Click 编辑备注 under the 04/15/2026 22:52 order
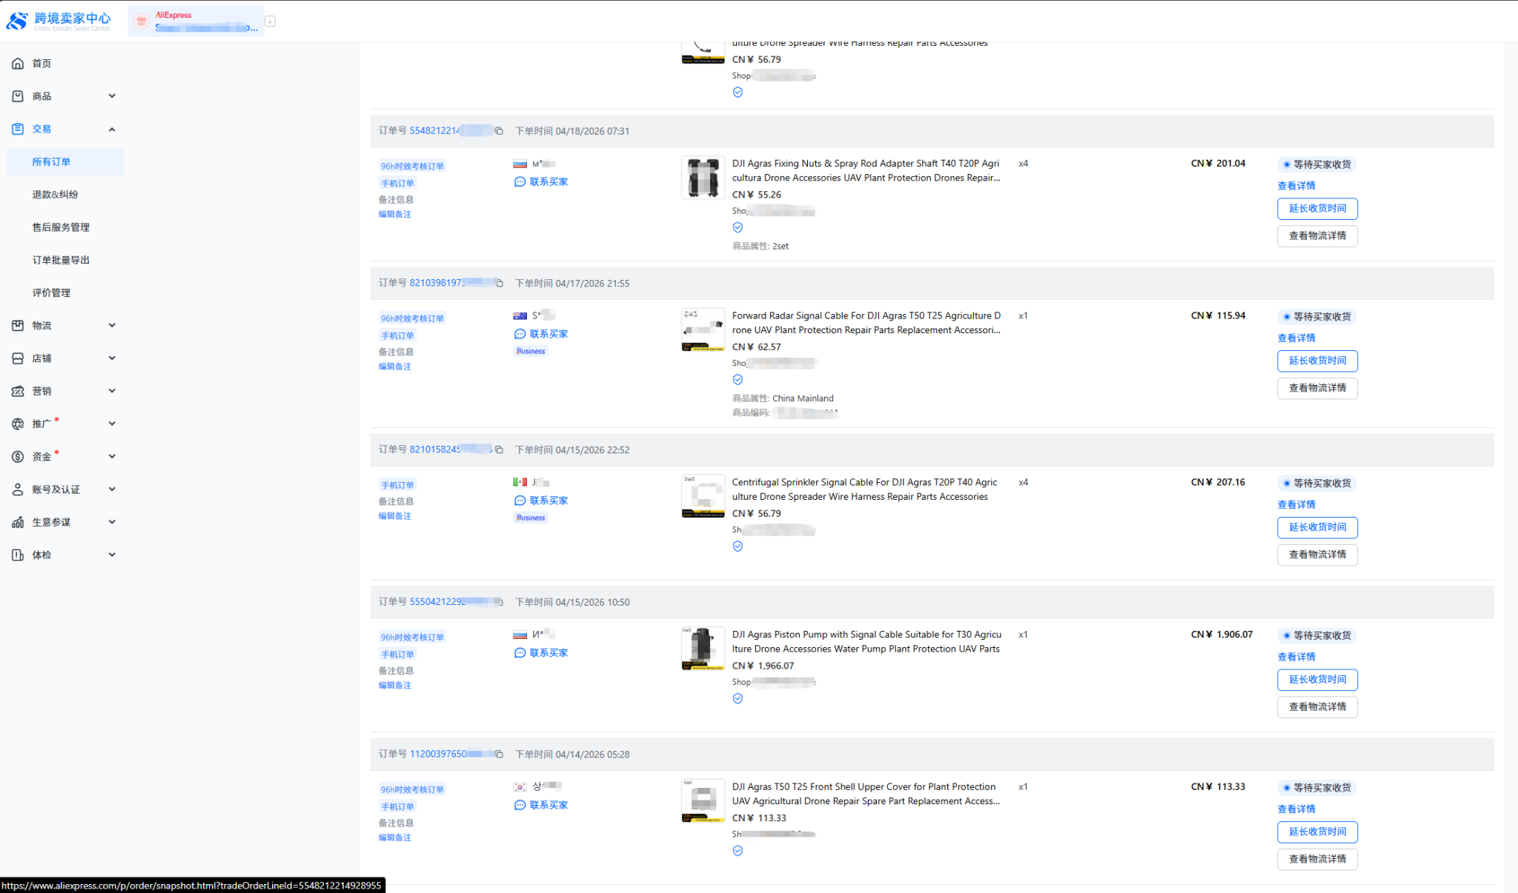The height and width of the screenshot is (893, 1518). pos(394,516)
